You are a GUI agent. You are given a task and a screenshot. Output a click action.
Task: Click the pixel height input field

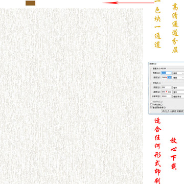166,78
